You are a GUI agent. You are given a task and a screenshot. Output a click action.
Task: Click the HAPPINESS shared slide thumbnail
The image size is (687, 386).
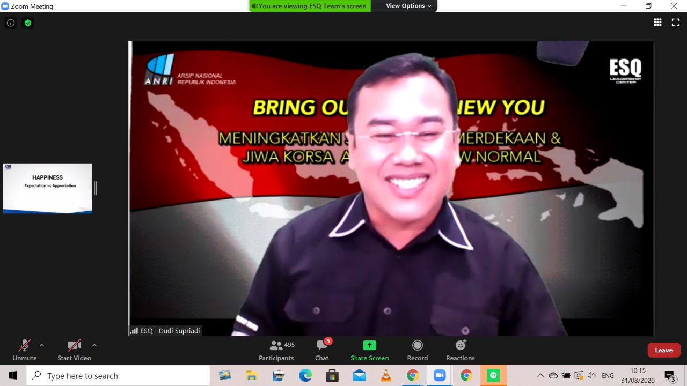[x=48, y=188]
